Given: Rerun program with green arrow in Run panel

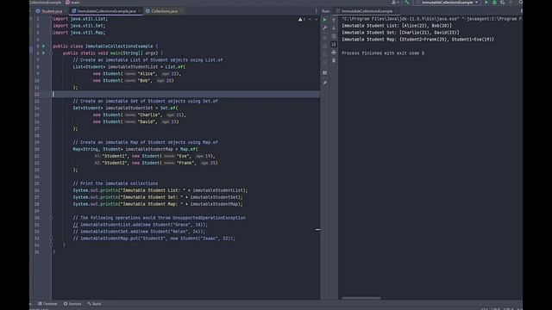Looking at the screenshot, I should pos(324,20).
